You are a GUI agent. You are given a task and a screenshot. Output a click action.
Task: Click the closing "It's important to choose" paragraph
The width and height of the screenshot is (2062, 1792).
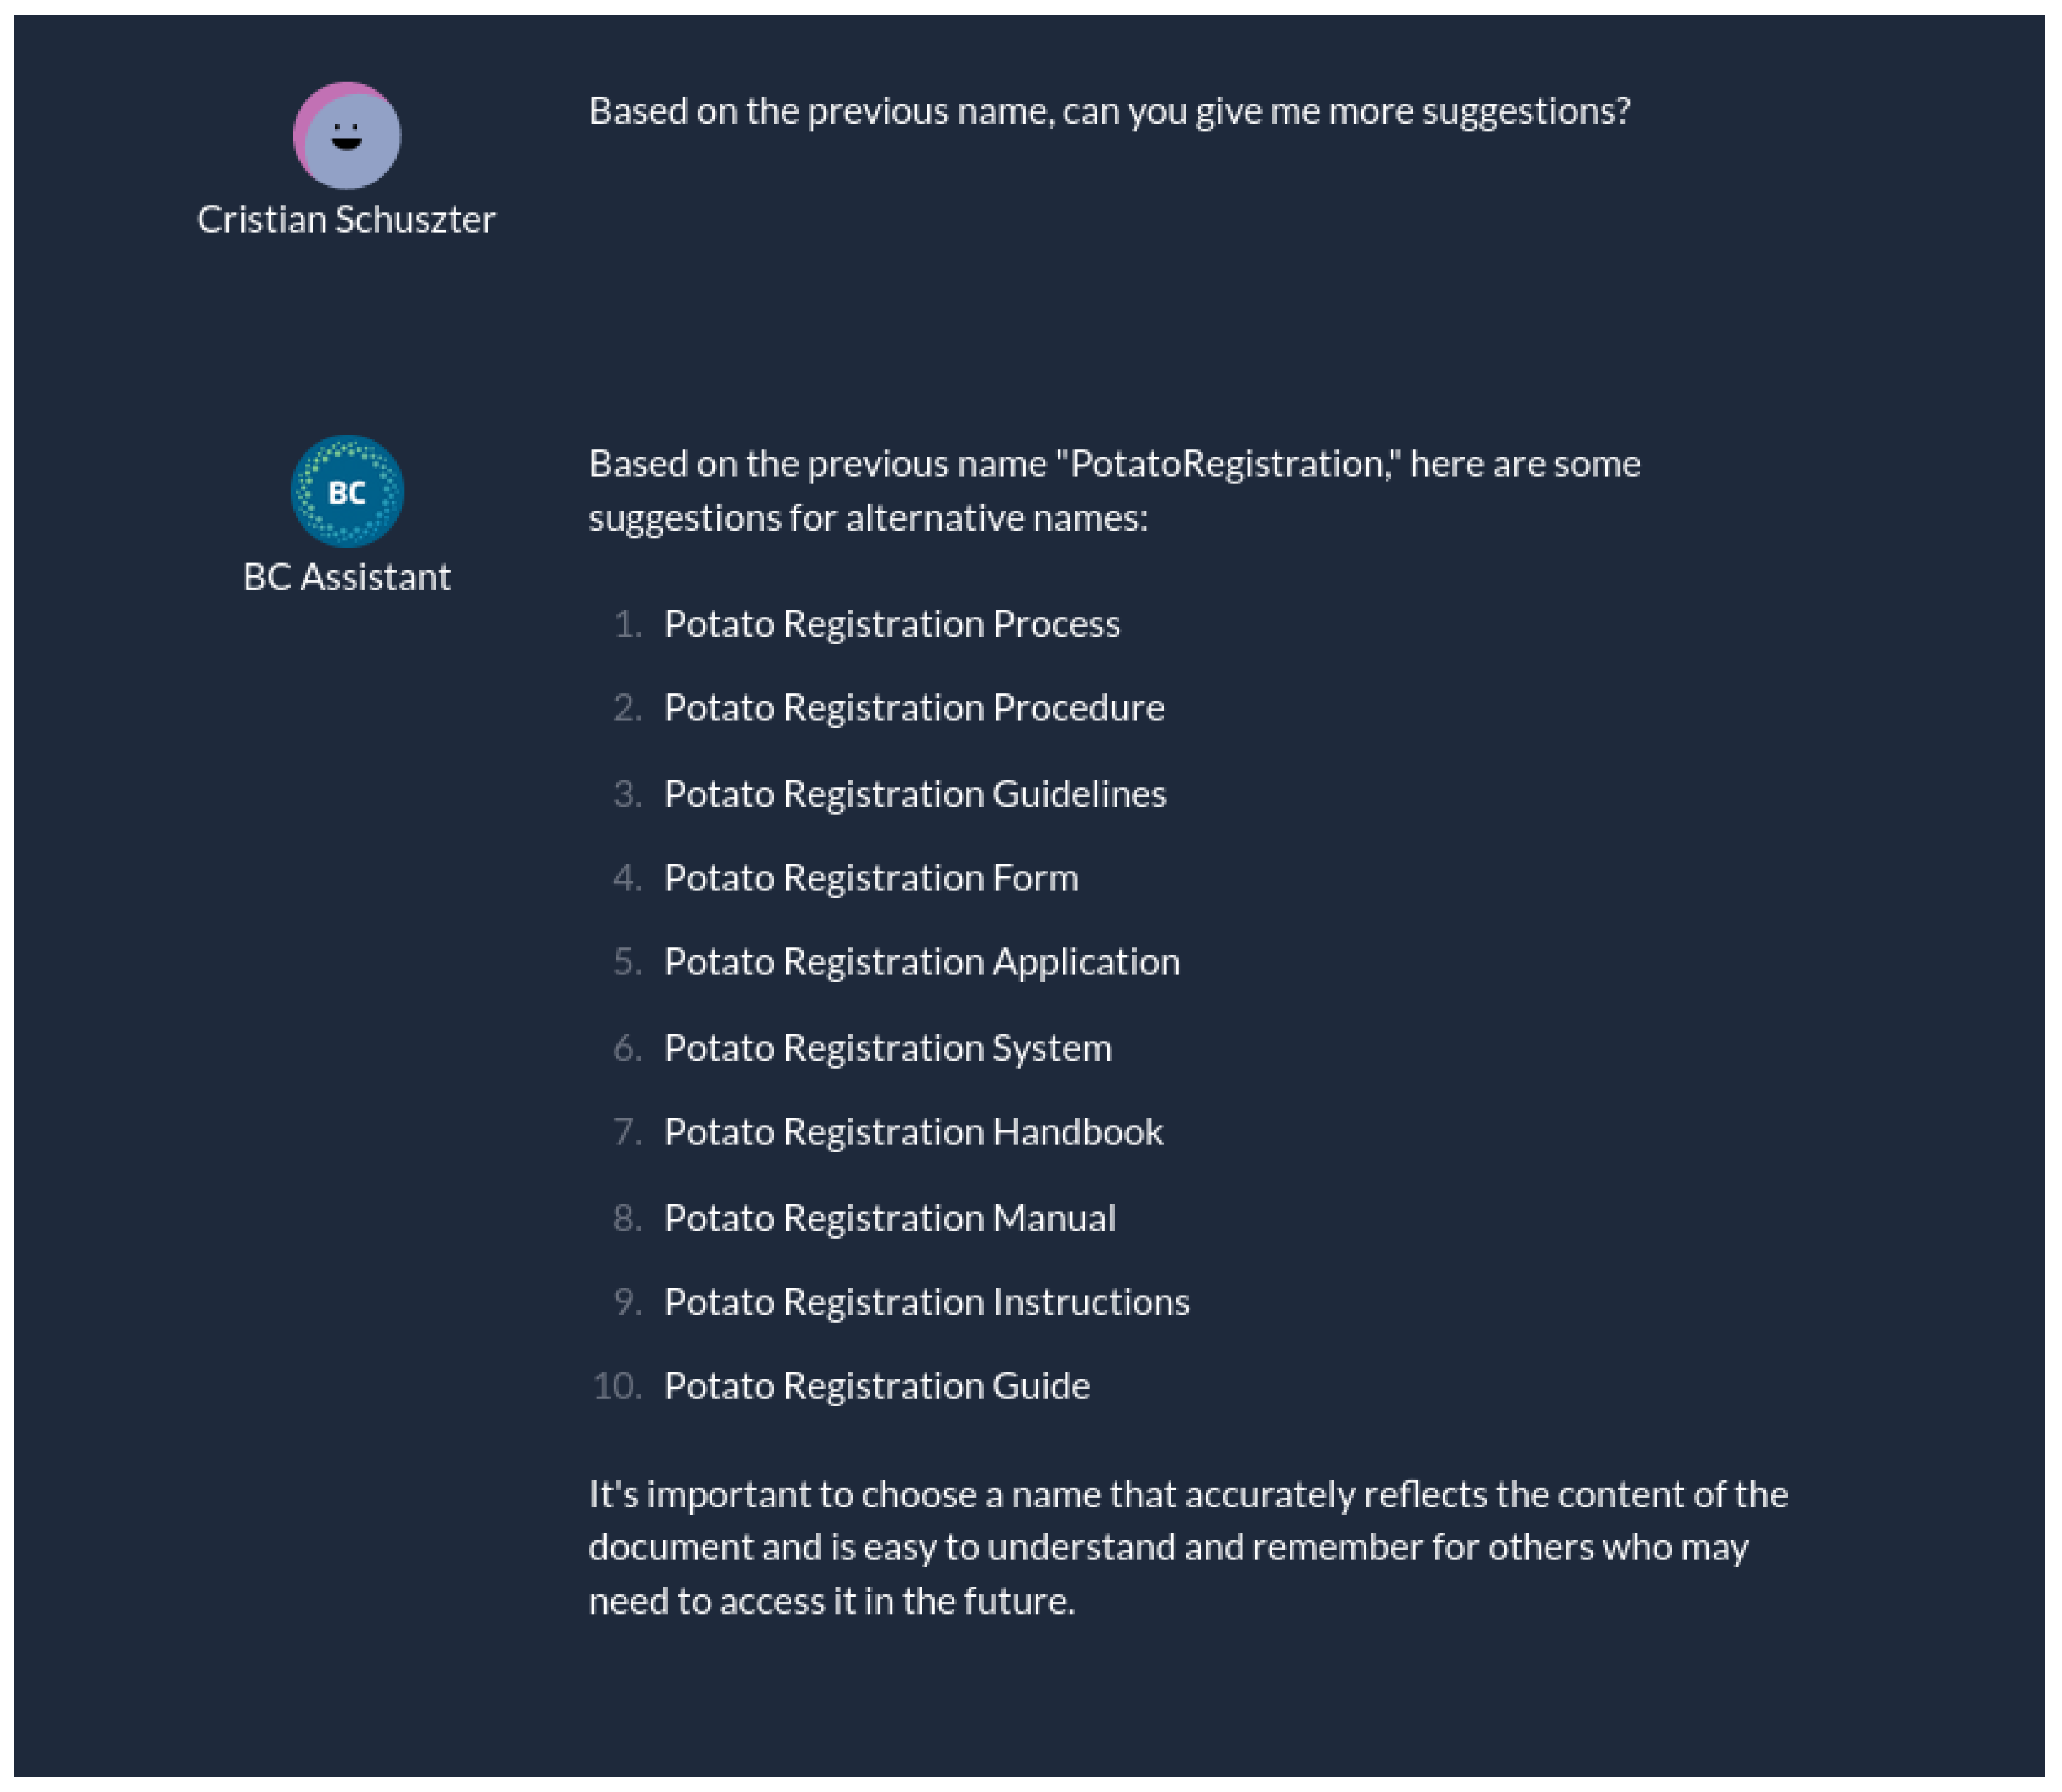[1187, 1547]
